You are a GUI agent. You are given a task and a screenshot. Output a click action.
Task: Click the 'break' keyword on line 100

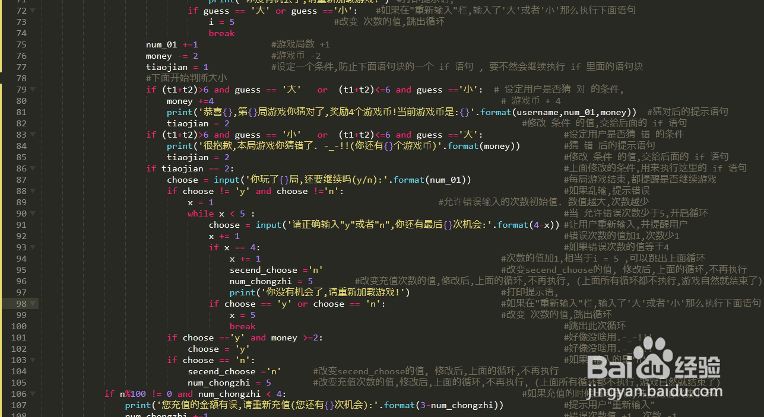tap(243, 326)
